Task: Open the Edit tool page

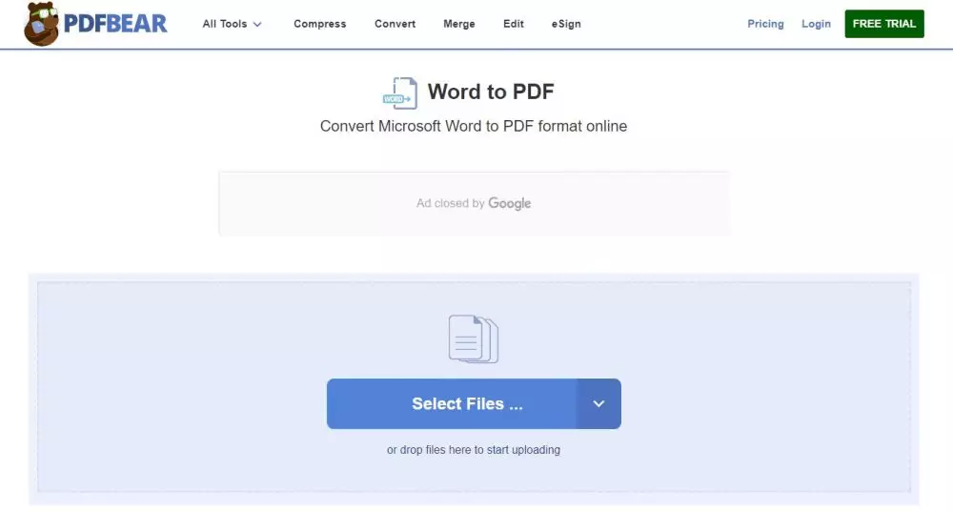Action: point(513,24)
